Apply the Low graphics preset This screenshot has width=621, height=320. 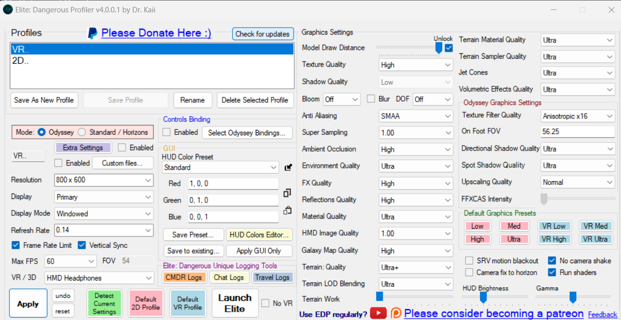(478, 226)
